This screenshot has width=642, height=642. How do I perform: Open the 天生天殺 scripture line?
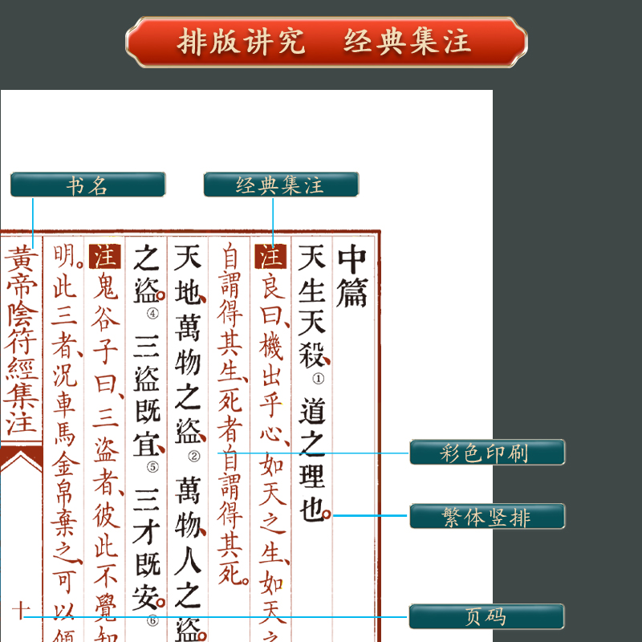pos(315,301)
